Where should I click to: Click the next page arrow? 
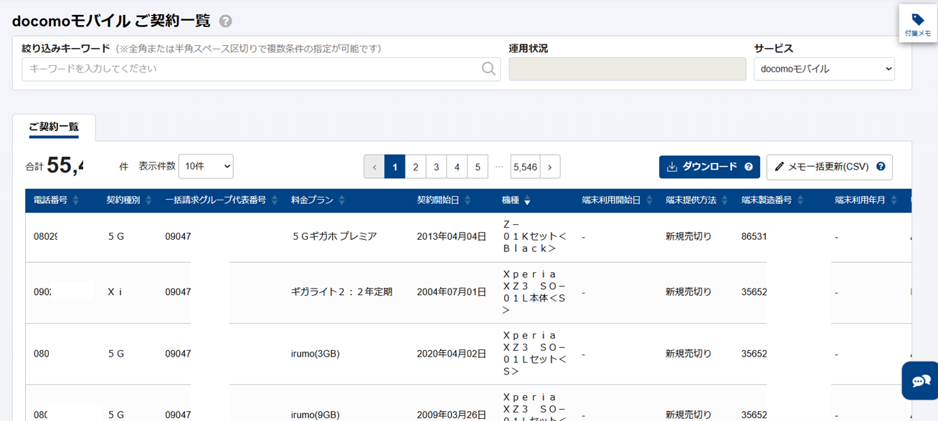click(550, 167)
